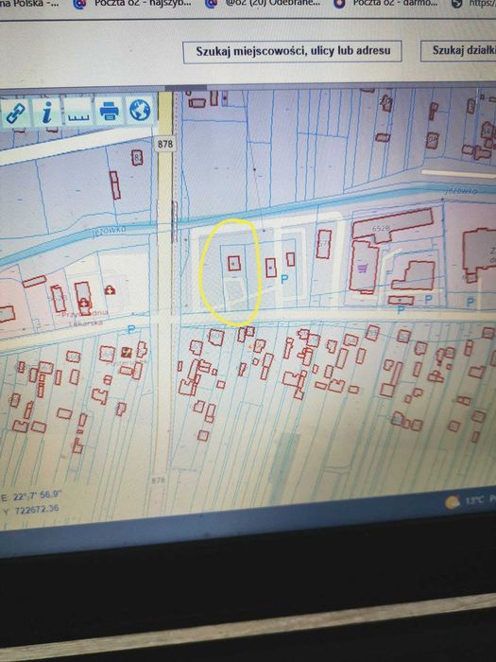Screen dimensions: 496x662
Task: Click 'Szukaj miejscowości, ulicy lub adresu' button
Action: pos(292,51)
